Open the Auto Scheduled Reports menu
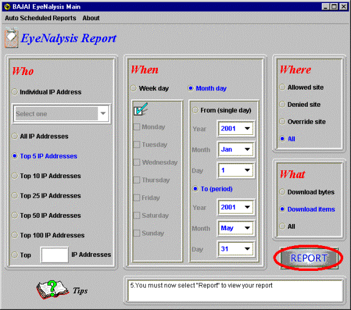The height and width of the screenshot is (310, 351). pyautogui.click(x=40, y=18)
